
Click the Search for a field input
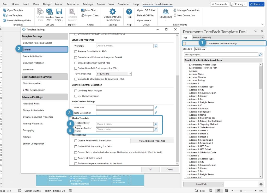point(221,55)
